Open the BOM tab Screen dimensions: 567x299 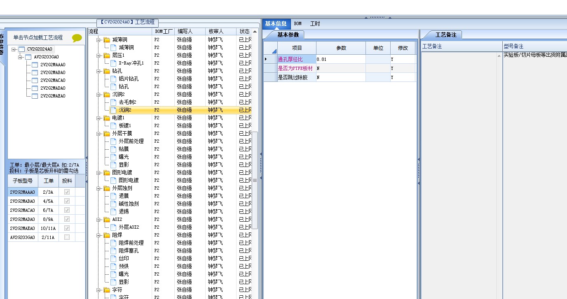298,24
